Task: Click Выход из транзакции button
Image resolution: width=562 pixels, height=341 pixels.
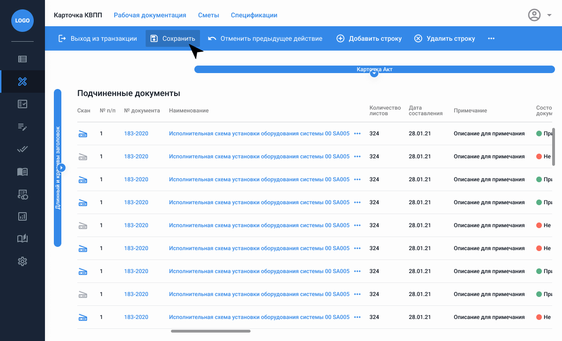Action: (x=97, y=38)
